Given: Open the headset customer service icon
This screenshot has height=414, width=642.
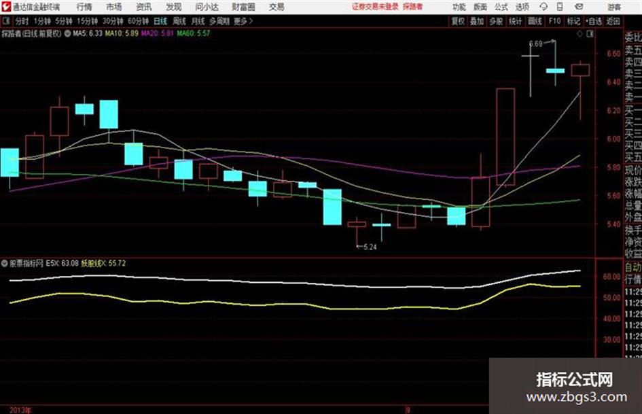Looking at the screenshot, I should pos(543,7).
